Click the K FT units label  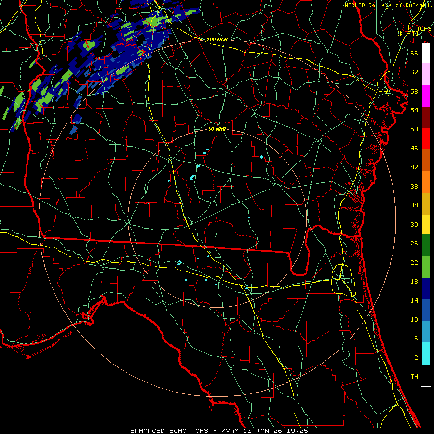408,33
